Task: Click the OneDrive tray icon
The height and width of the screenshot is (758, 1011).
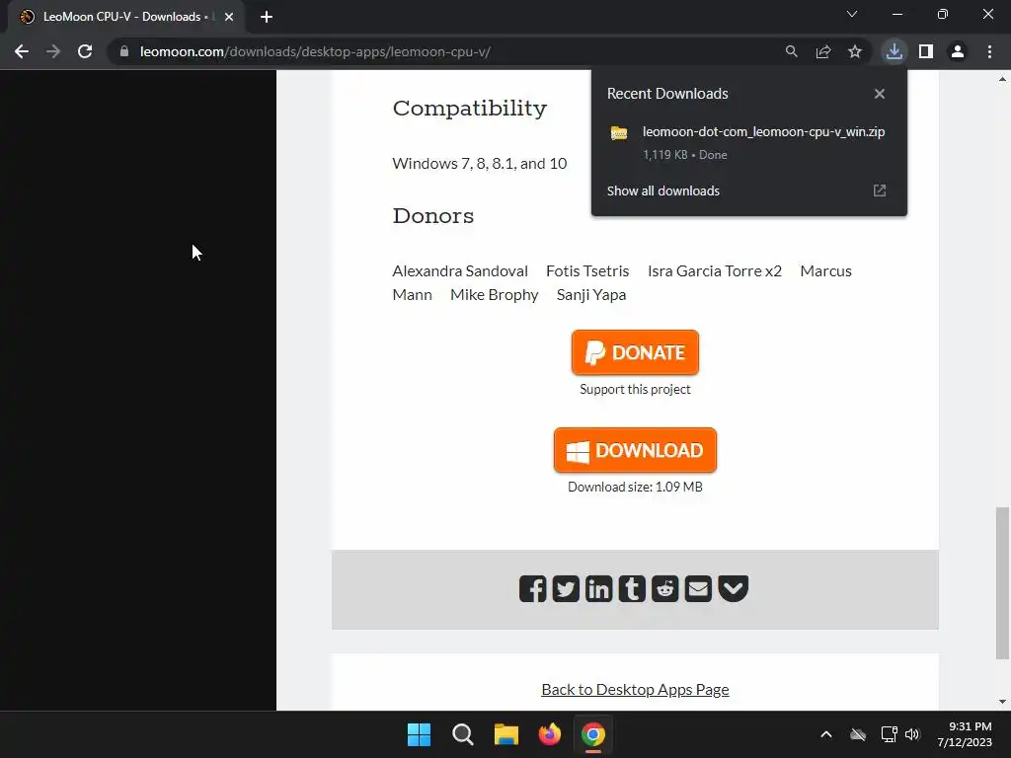Action: pyautogui.click(x=858, y=734)
